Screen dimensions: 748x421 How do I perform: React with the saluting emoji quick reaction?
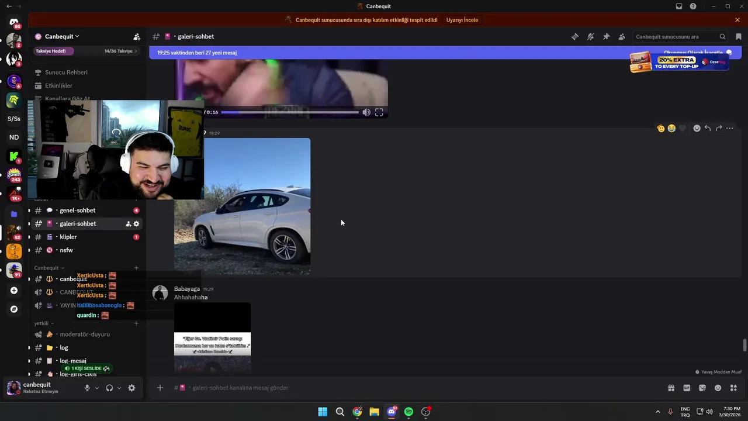tap(661, 129)
